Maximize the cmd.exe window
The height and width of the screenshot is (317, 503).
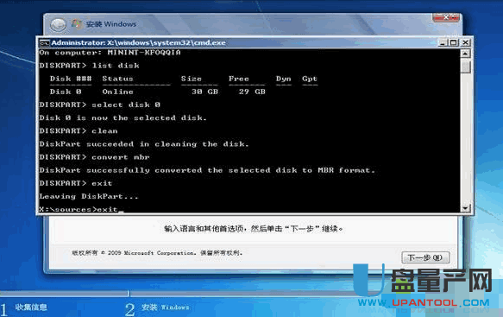[454, 42]
